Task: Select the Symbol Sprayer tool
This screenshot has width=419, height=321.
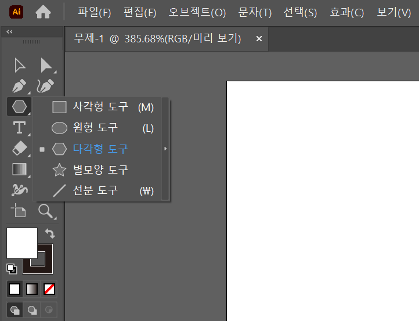Action: pyautogui.click(x=20, y=190)
